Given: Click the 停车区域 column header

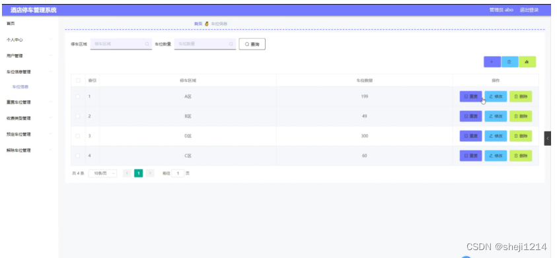Looking at the screenshot, I should [x=188, y=81].
